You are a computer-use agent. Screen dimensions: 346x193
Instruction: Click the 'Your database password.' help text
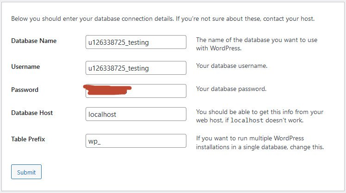point(231,89)
